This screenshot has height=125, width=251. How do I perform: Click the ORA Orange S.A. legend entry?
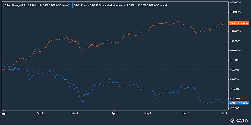(x=36, y=5)
